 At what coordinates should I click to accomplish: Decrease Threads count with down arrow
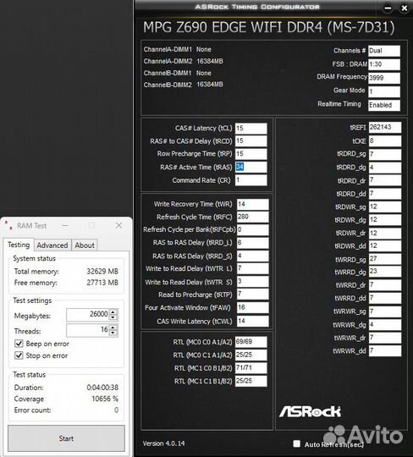point(113,333)
